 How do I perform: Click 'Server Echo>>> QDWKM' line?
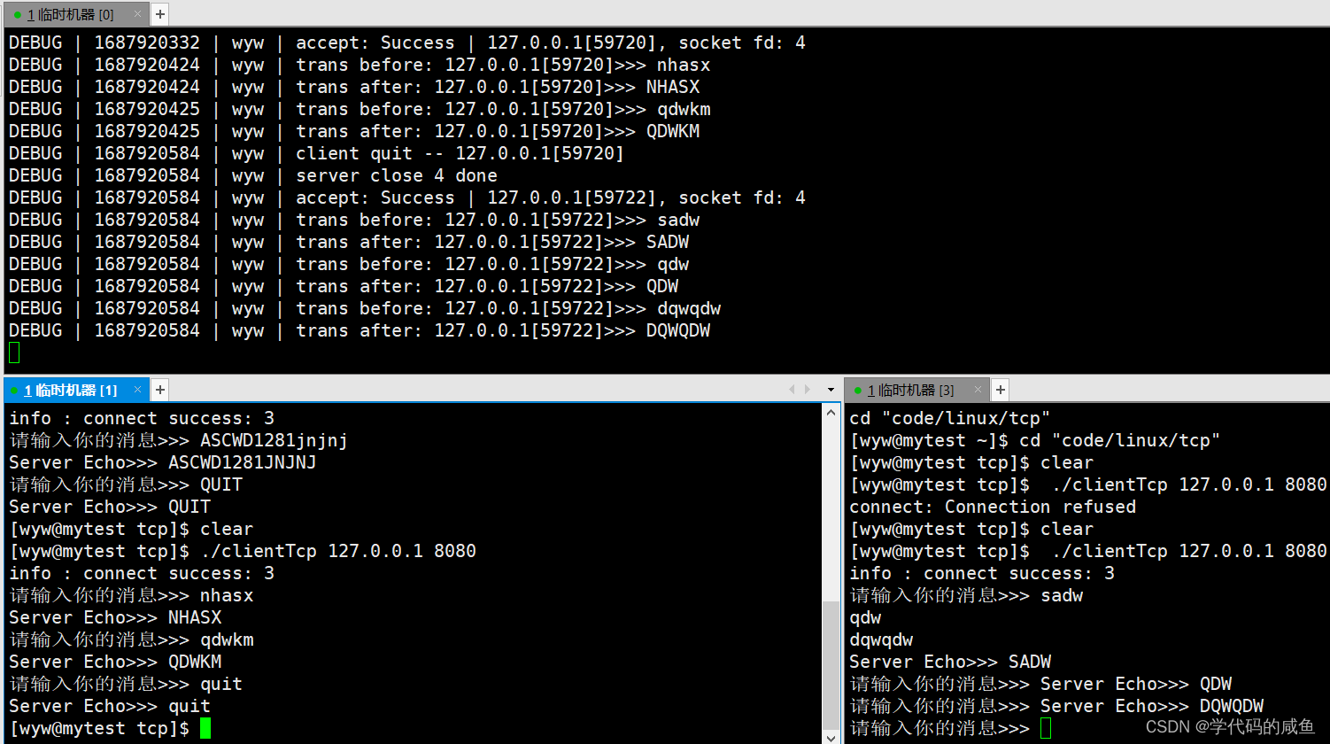115,662
